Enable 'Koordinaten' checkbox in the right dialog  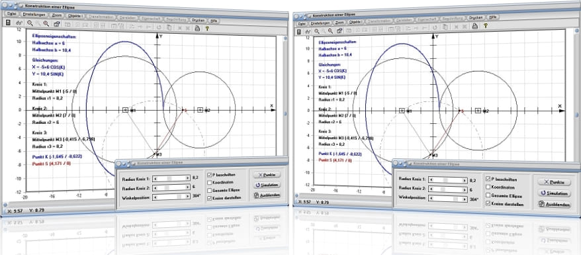click(x=488, y=187)
